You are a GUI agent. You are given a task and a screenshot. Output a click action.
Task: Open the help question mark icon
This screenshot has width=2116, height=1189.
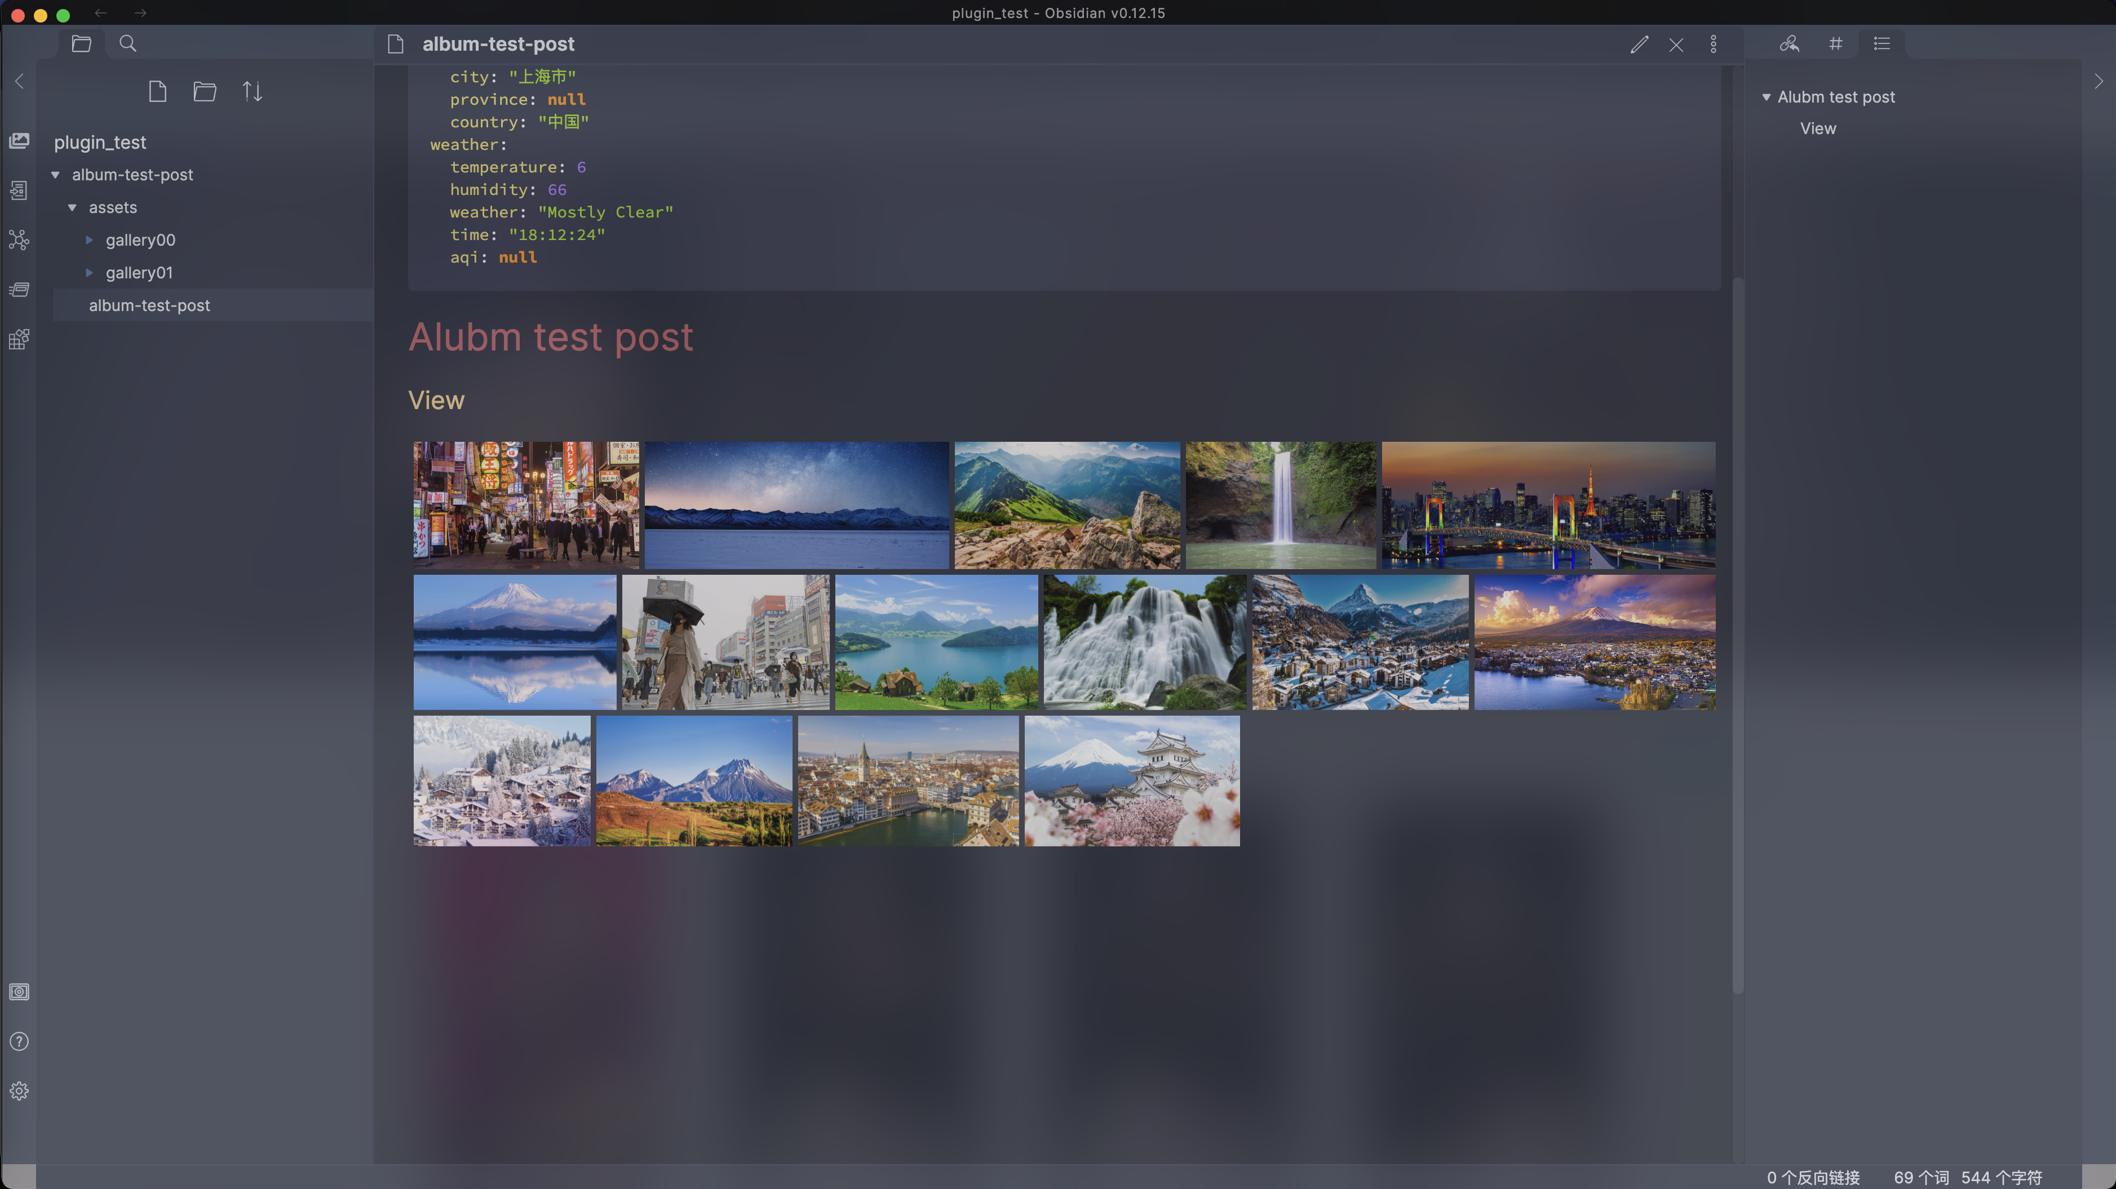[19, 1041]
